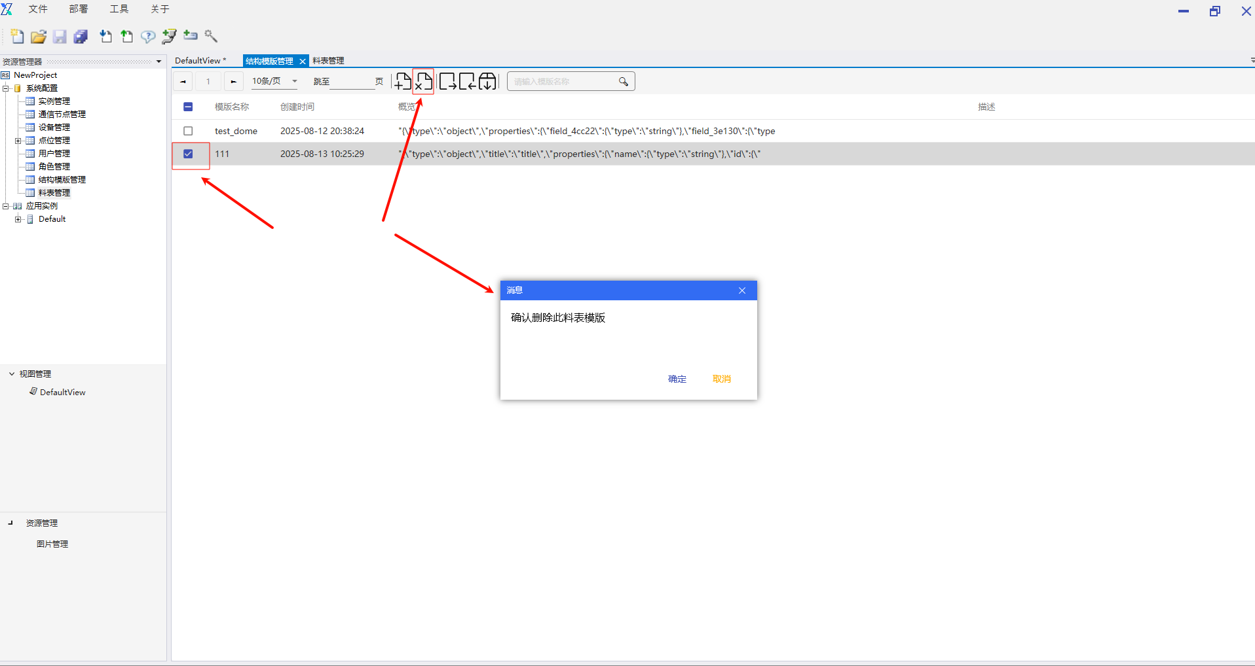Expand the Default application instance node
The height and width of the screenshot is (666, 1255).
[x=18, y=219]
